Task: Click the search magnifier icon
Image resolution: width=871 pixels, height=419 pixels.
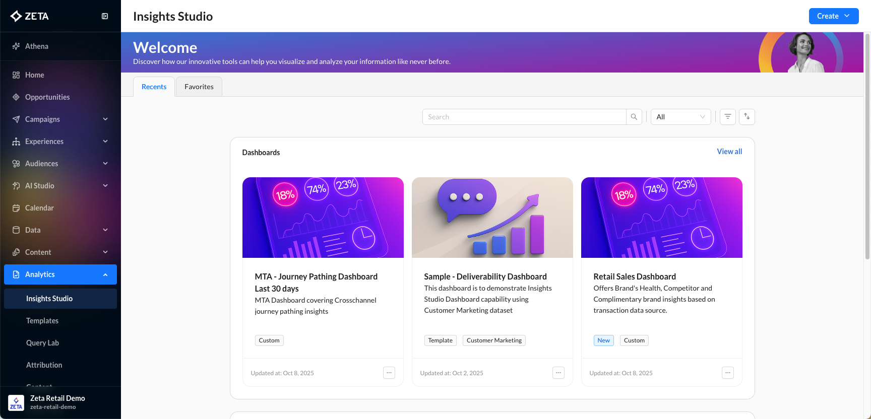Action: [x=634, y=117]
